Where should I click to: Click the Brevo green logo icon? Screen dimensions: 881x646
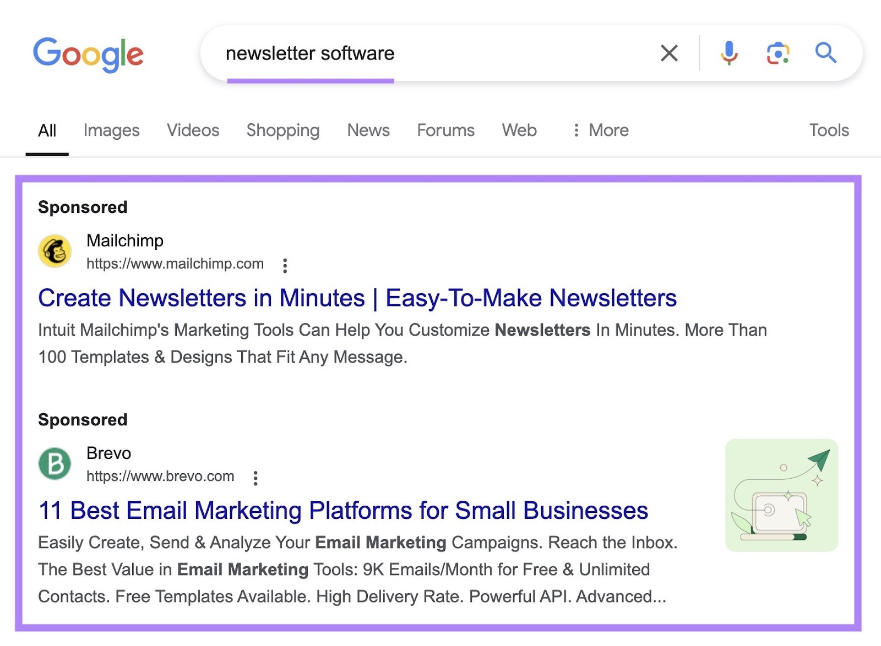[x=54, y=463]
